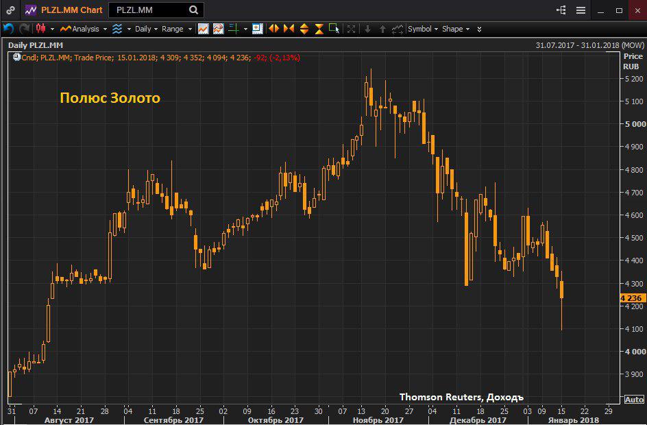This screenshot has width=647, height=425.
Task: Click 'Сентябрь 2017' on the time axis
Action: pyautogui.click(x=173, y=420)
